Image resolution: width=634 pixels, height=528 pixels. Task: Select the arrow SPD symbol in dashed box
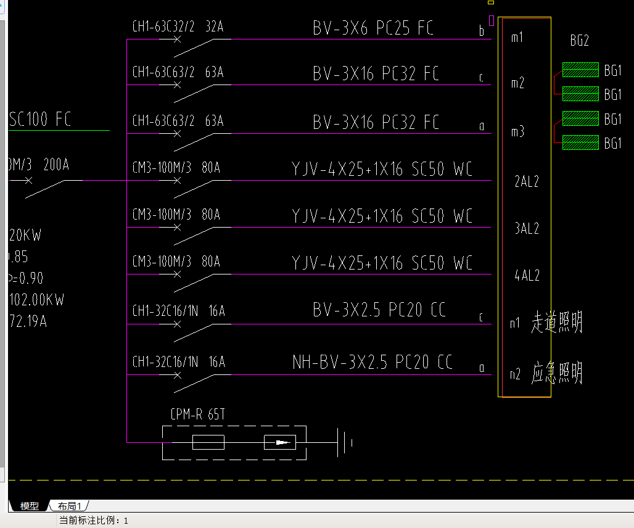point(280,442)
